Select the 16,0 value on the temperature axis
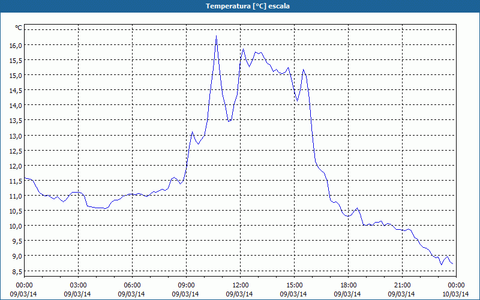The image size is (480, 300). [x=16, y=46]
